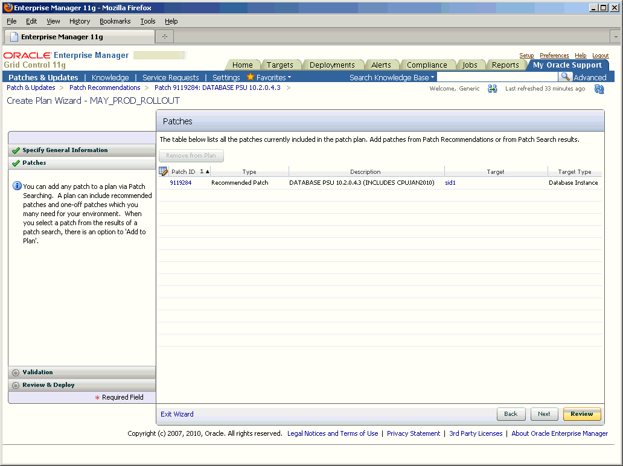This screenshot has height=466, width=623.
Task: Click the Firefox logo icon in title bar
Action: tap(8, 8)
